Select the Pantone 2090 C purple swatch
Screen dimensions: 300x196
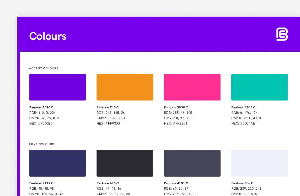click(x=57, y=87)
